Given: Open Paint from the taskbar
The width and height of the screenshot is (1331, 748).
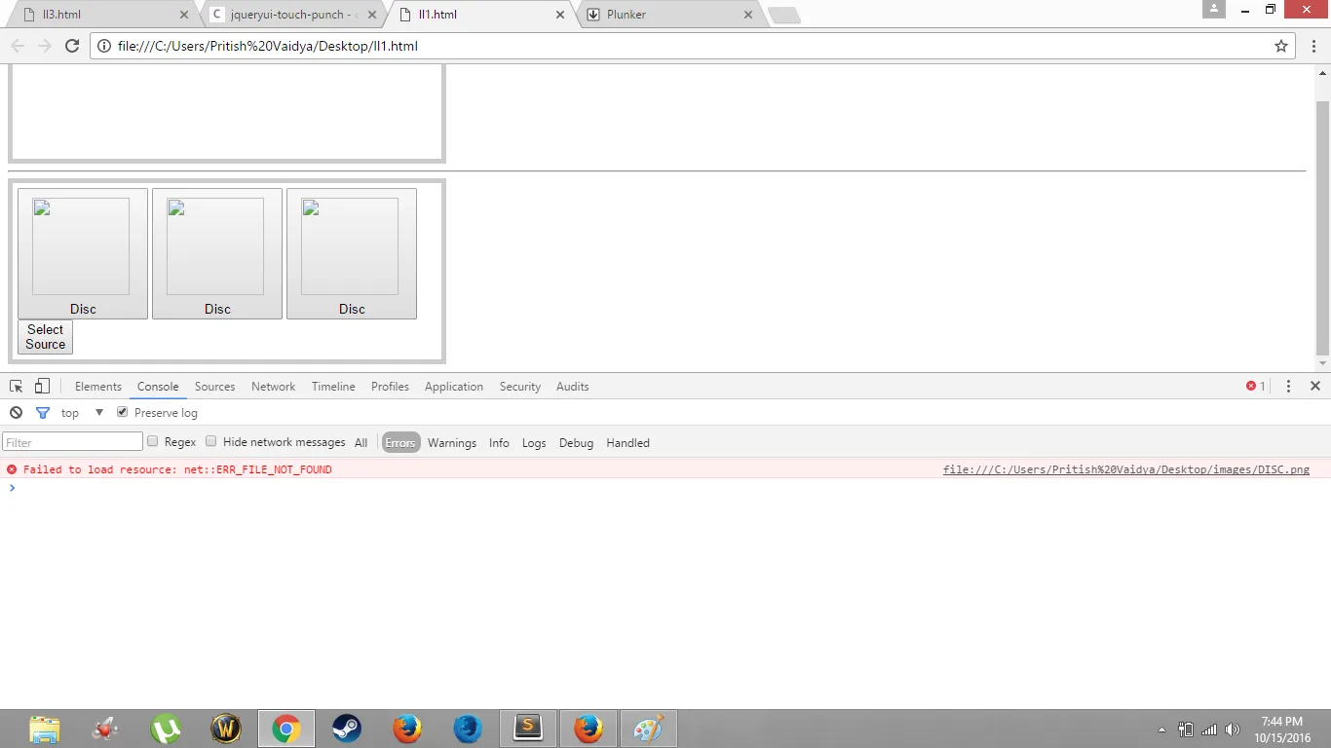Looking at the screenshot, I should [x=649, y=729].
